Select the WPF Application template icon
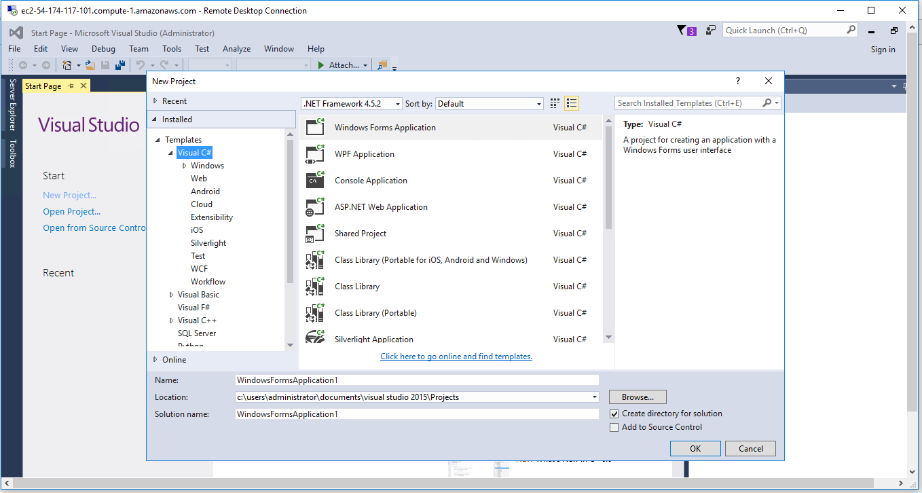This screenshot has height=493, width=922. point(315,153)
